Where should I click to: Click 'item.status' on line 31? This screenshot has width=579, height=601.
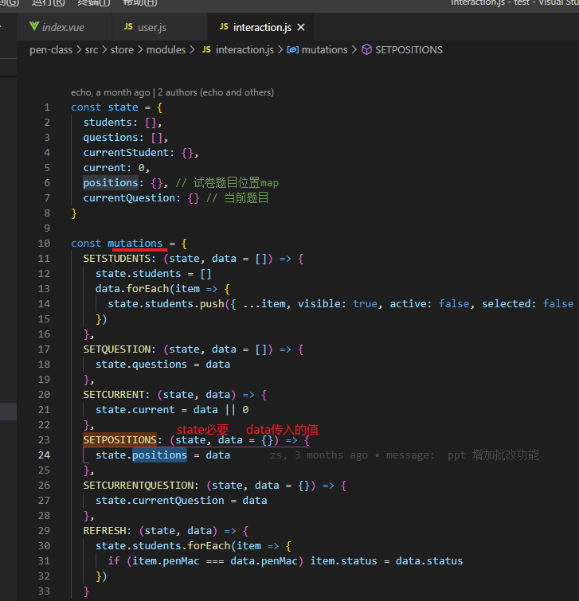343,561
